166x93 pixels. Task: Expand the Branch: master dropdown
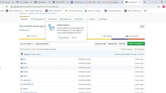[26, 44]
